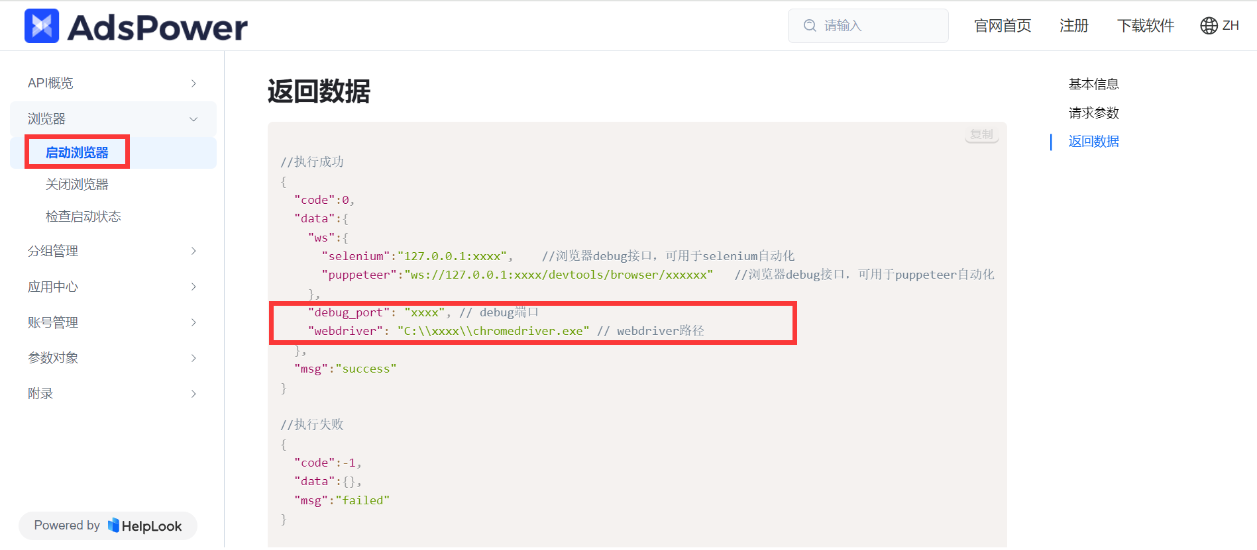Click the "selenium":"127.0.0.1:xxxx" line
The image size is (1257, 550).
(417, 256)
